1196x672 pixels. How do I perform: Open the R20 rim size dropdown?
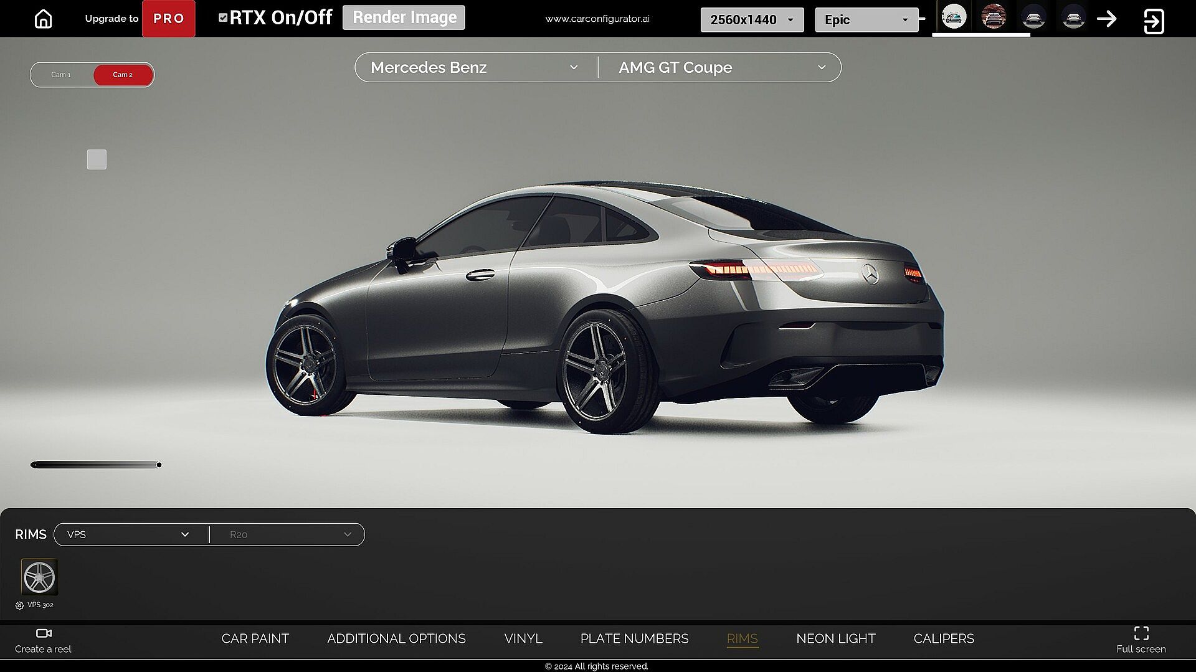[x=288, y=534]
